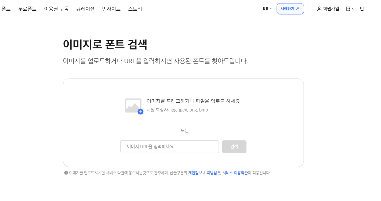Click the 검색 button beside the URL field

[234, 147]
